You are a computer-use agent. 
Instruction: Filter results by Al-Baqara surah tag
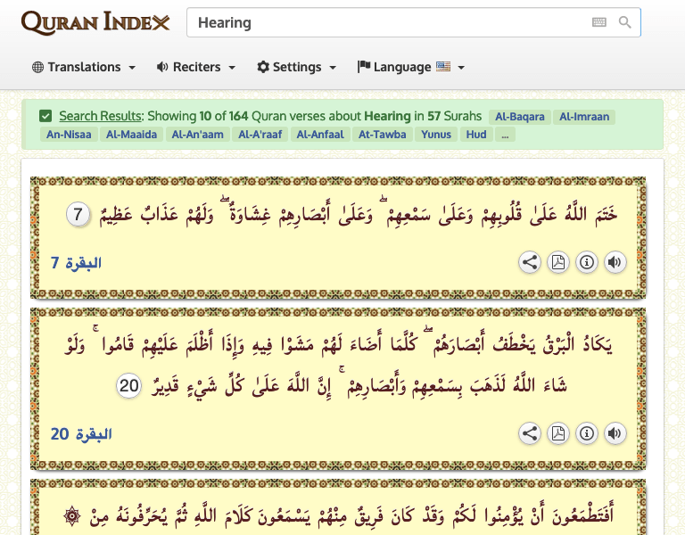pos(519,117)
